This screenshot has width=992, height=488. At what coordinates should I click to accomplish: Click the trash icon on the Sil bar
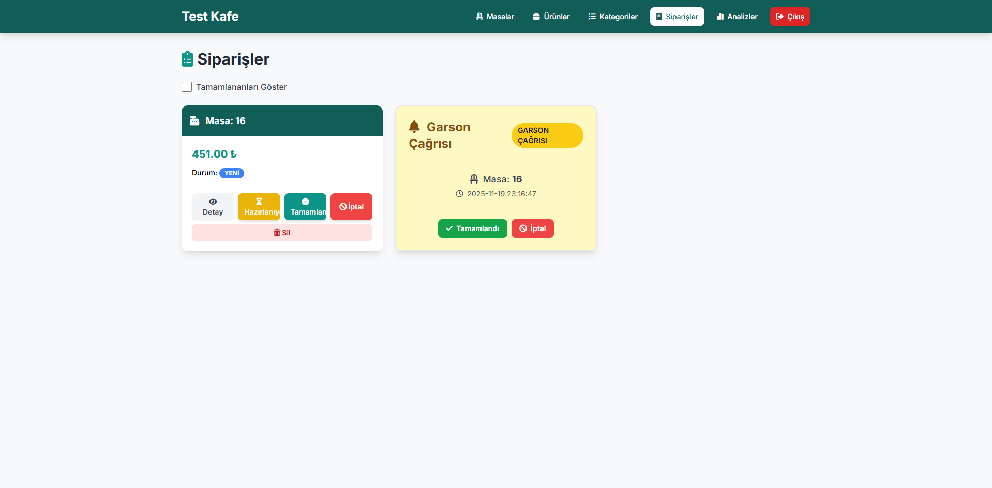[x=277, y=233]
